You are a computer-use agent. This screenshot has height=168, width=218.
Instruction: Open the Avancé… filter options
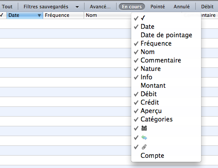100,7
